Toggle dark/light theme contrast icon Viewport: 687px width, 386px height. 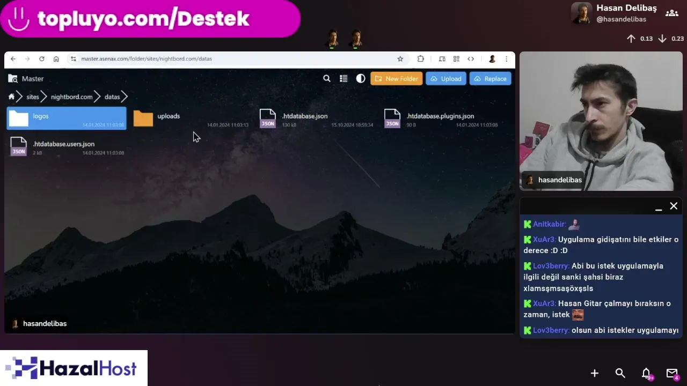[361, 79]
